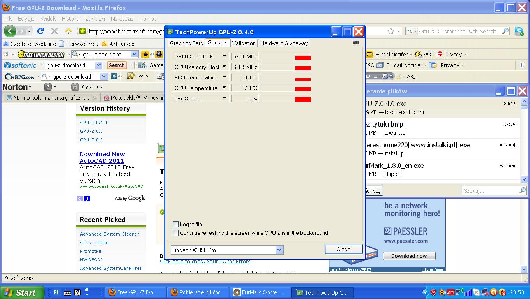Click ATI icon in system tray
Image resolution: width=530 pixels, height=299 pixels.
tap(451, 292)
